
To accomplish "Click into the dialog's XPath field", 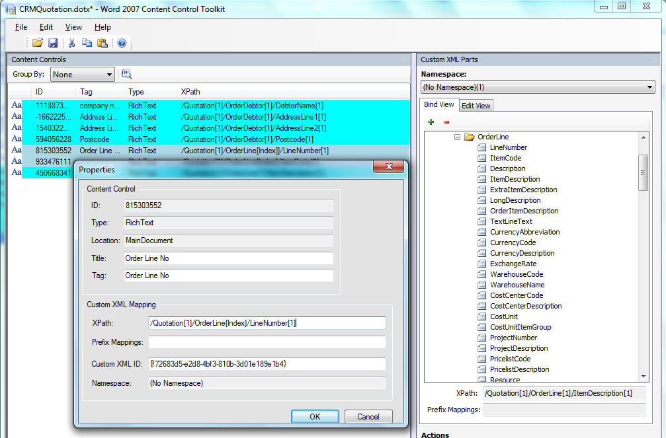I will click(267, 322).
